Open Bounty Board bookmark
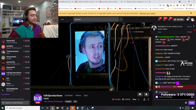The image size is (196, 110). tap(66, 9)
